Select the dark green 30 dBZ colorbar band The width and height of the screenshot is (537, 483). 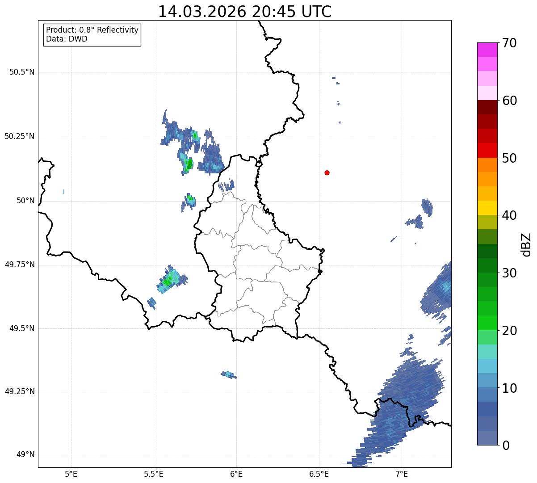click(x=487, y=265)
